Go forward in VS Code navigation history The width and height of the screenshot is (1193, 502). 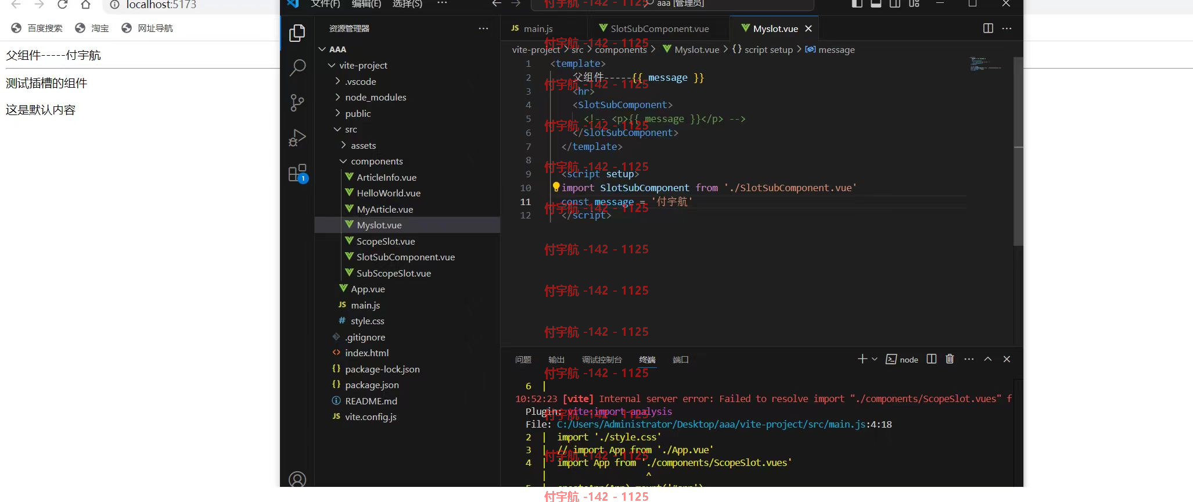click(x=516, y=3)
